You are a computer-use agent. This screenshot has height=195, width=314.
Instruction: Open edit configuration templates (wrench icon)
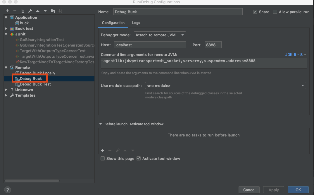click(30, 11)
